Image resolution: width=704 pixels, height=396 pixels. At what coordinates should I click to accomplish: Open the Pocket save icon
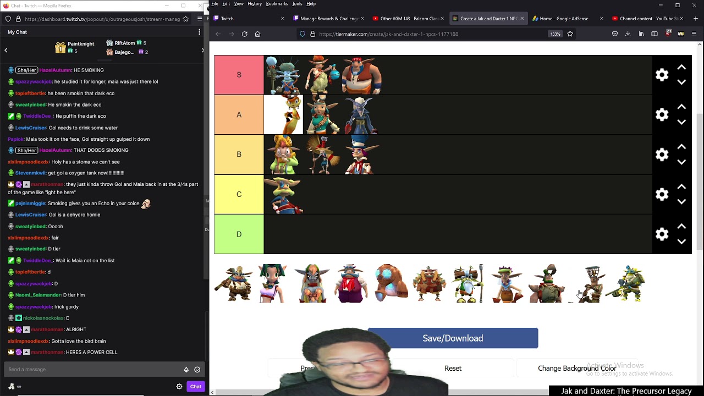click(615, 34)
